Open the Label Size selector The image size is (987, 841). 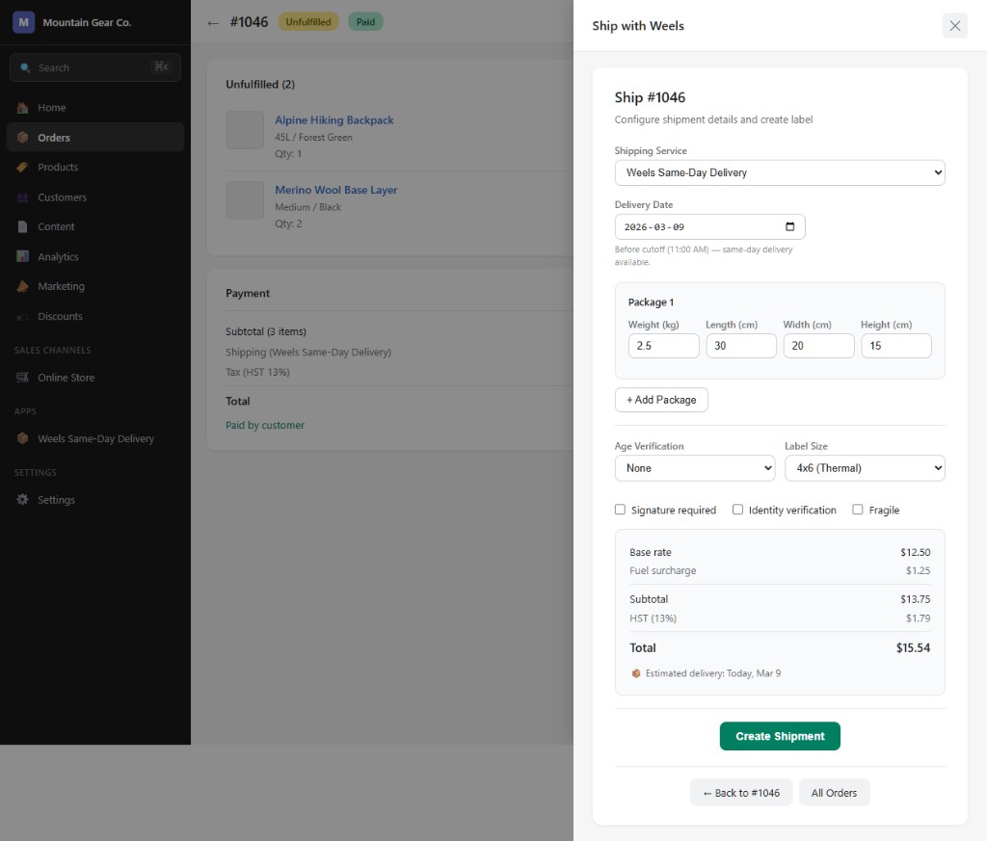point(865,467)
